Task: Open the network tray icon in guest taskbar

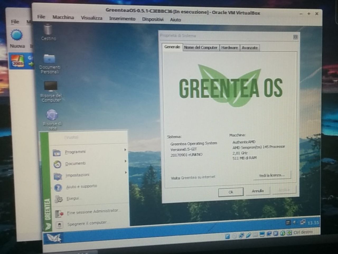Action: 303,222
